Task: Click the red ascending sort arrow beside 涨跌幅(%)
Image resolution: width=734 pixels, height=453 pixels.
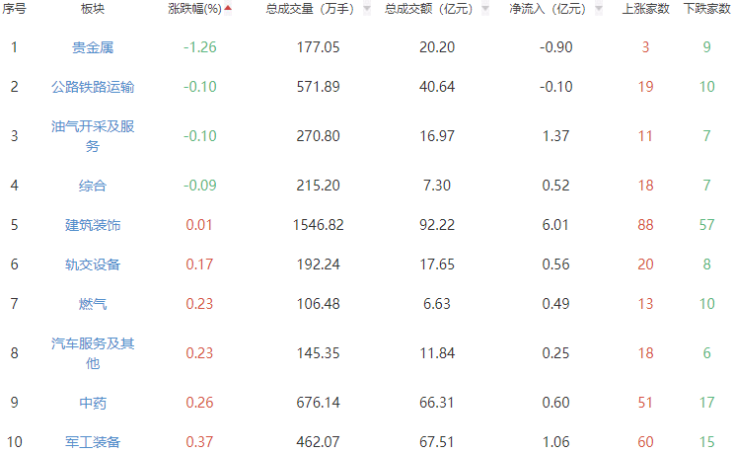Action: 229,9
